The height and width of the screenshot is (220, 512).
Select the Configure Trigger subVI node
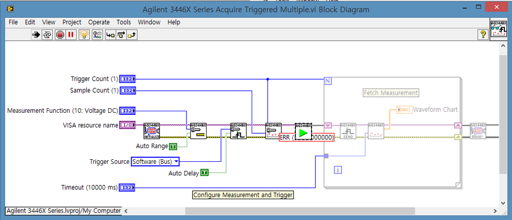[x=238, y=131]
